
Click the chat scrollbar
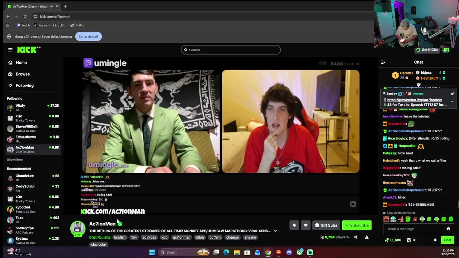[458, 205]
